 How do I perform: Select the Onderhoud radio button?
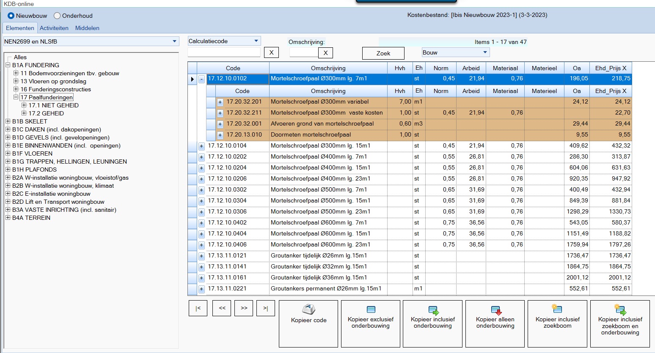57,16
